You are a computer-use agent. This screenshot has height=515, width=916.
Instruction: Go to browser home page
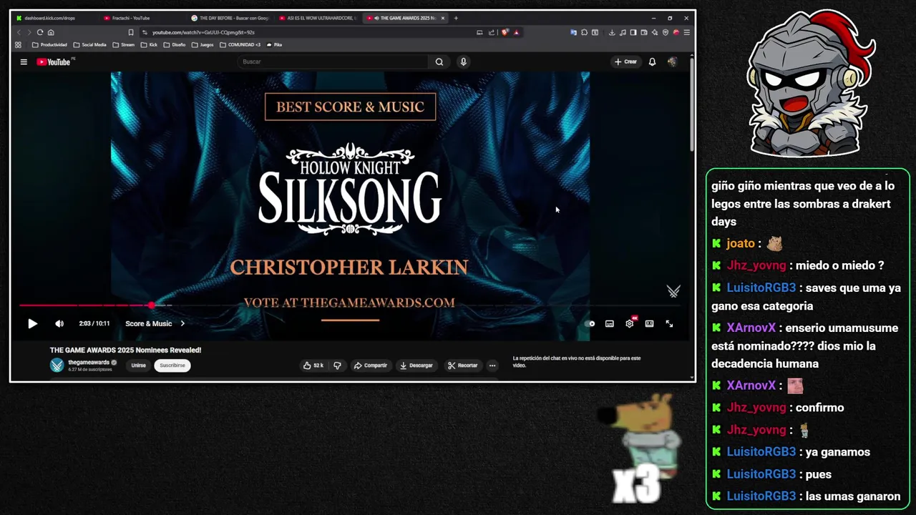(x=51, y=32)
